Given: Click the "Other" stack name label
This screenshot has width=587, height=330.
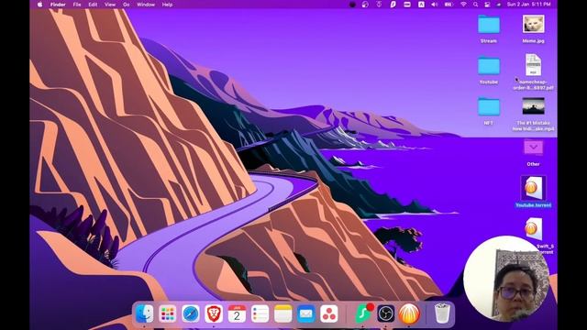Looking at the screenshot, I should click(x=533, y=164).
